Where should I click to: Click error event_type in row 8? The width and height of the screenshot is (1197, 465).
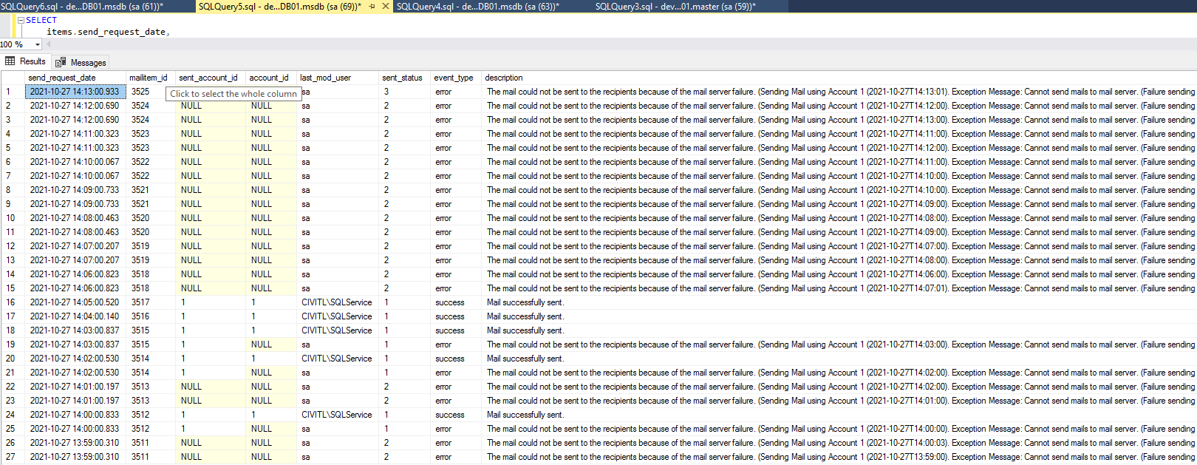(x=456, y=190)
